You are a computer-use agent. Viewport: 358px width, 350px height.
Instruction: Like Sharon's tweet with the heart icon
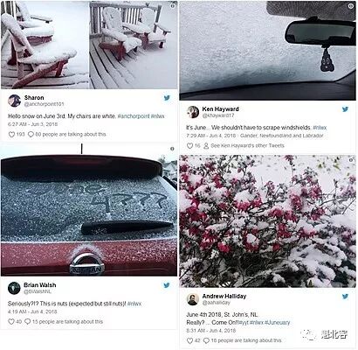11,135
